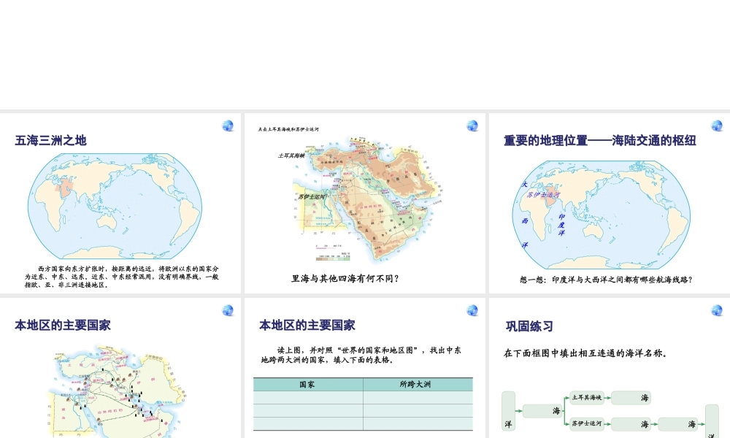Click the 苏伊士运河 label on the relief map
Viewport: 730px width, 438px height.
click(311, 196)
